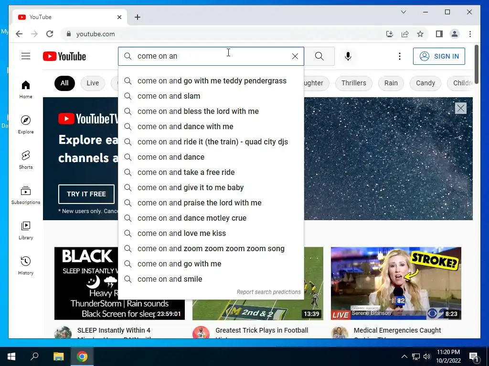
Task: Open YouTube settings three-dot menu
Action: (400, 56)
